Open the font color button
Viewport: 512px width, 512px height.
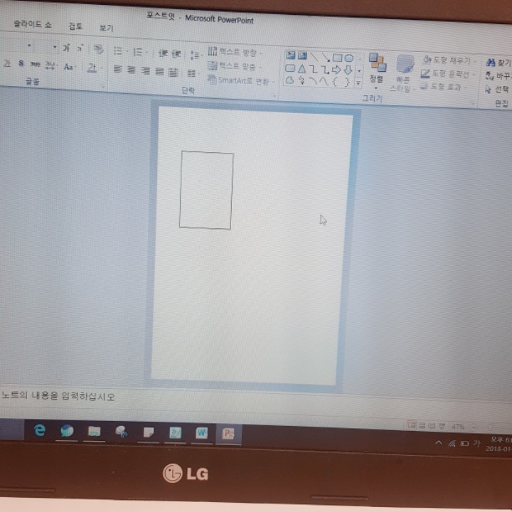coord(94,68)
